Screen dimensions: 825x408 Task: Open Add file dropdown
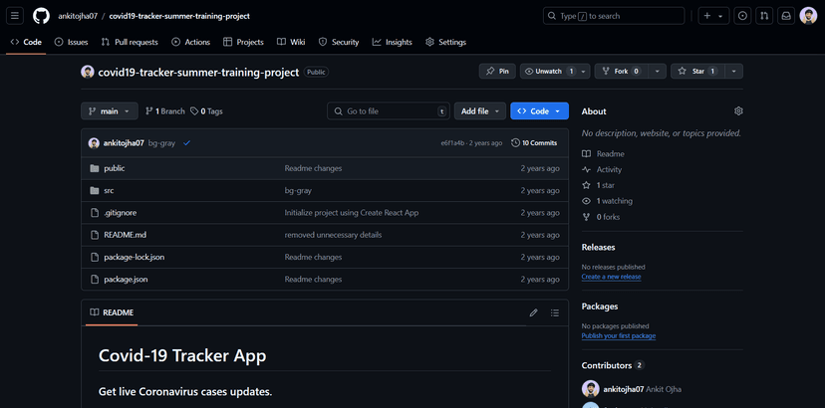[480, 110]
